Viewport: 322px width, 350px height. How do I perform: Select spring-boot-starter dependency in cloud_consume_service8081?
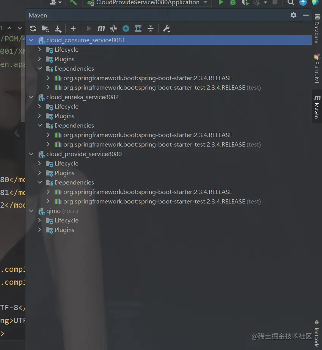168,78
